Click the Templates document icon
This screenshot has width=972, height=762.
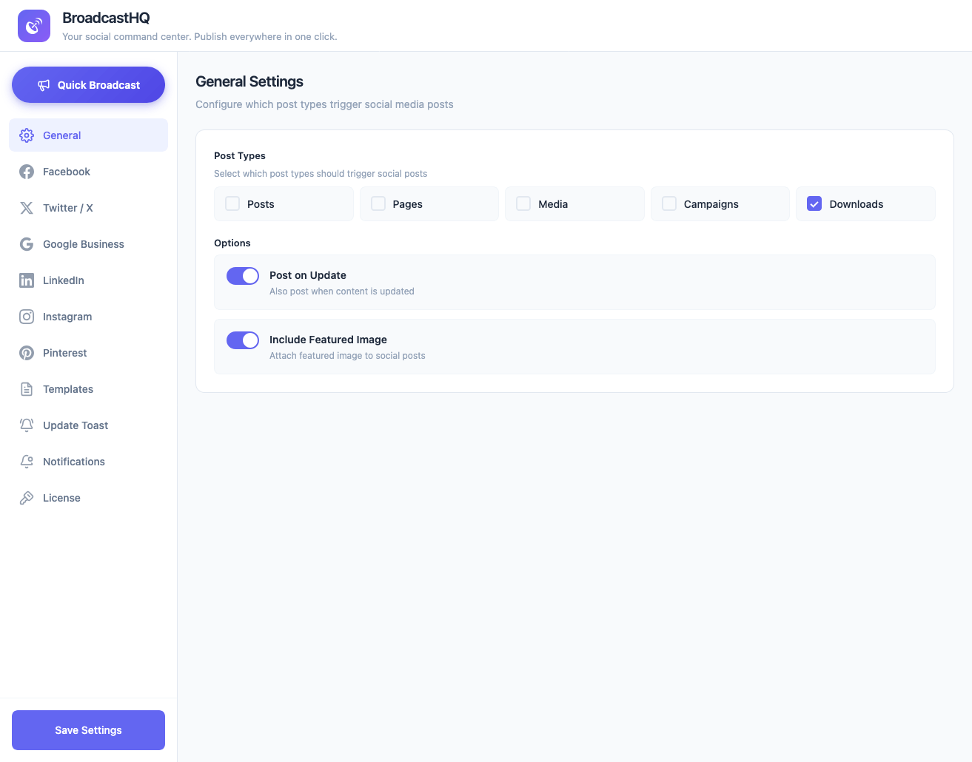coord(27,389)
